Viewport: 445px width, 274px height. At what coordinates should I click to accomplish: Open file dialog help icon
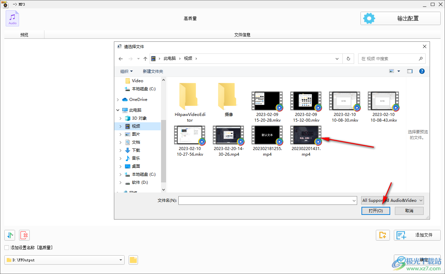click(422, 71)
